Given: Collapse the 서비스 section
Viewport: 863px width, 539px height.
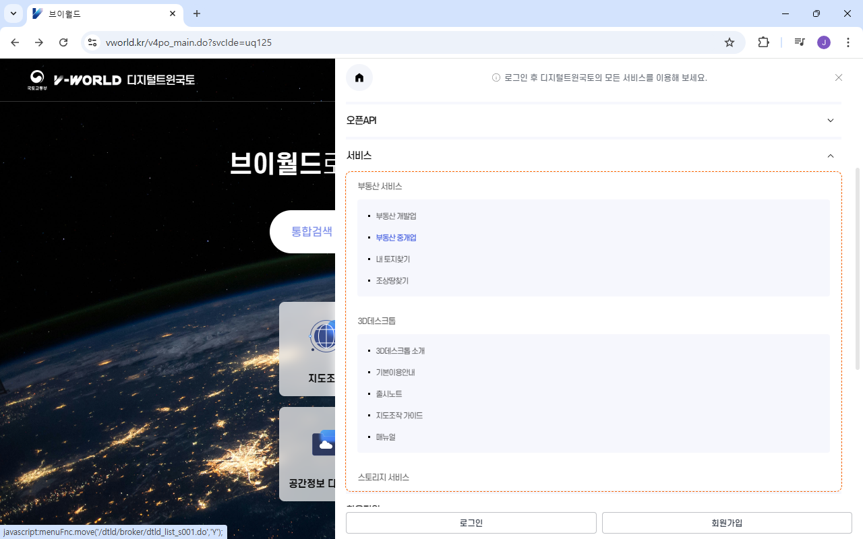Looking at the screenshot, I should coord(593,156).
